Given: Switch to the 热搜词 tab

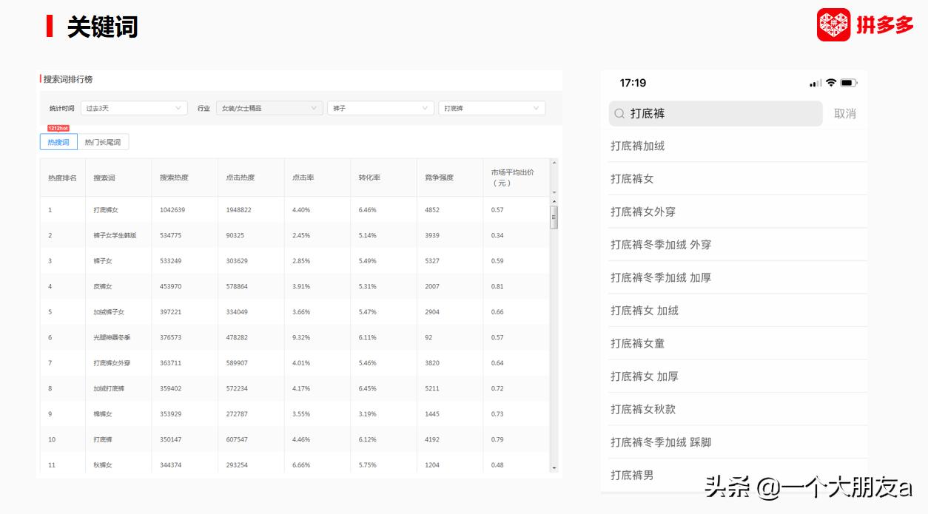Looking at the screenshot, I should (x=58, y=142).
